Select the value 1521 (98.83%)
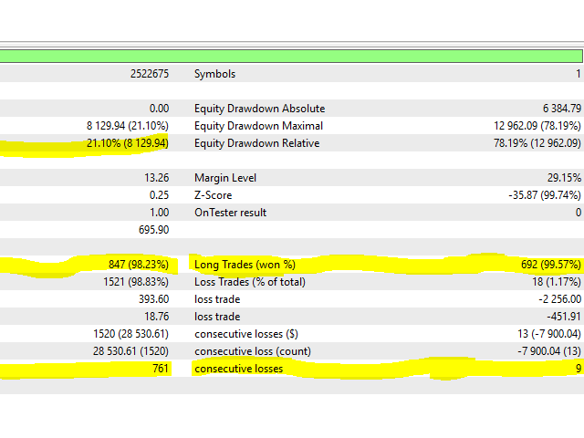 136,282
